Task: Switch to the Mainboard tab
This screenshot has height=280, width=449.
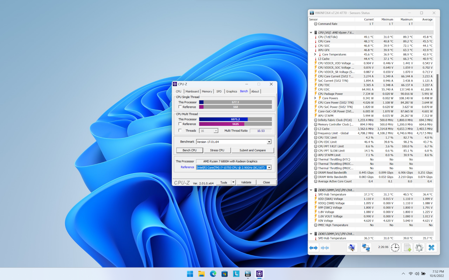Action: (192, 92)
